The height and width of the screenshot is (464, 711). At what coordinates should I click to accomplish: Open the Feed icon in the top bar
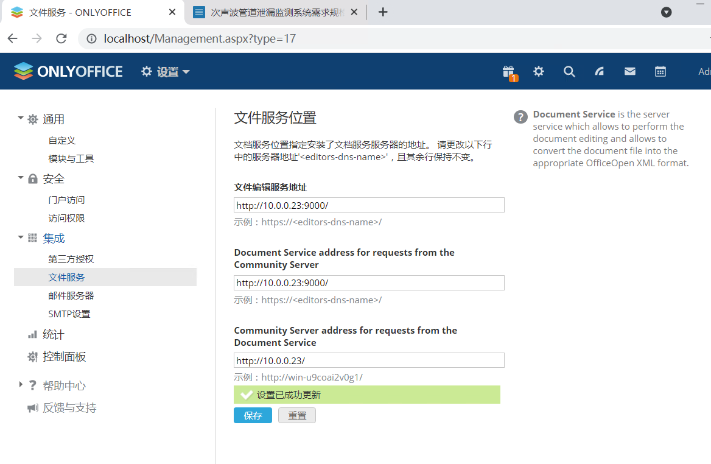point(599,71)
